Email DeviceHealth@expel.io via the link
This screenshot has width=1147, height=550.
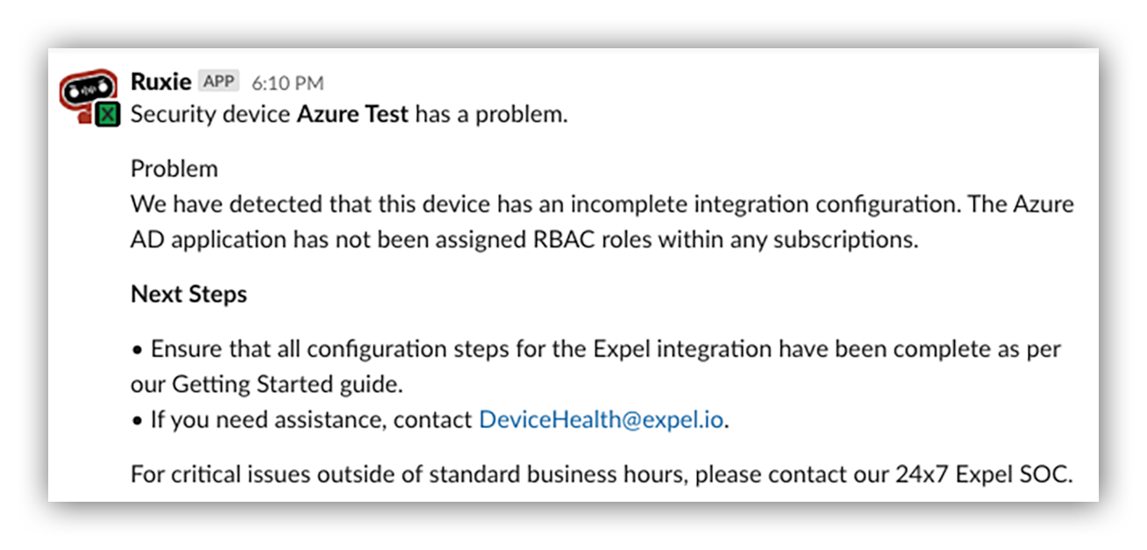coord(602,420)
